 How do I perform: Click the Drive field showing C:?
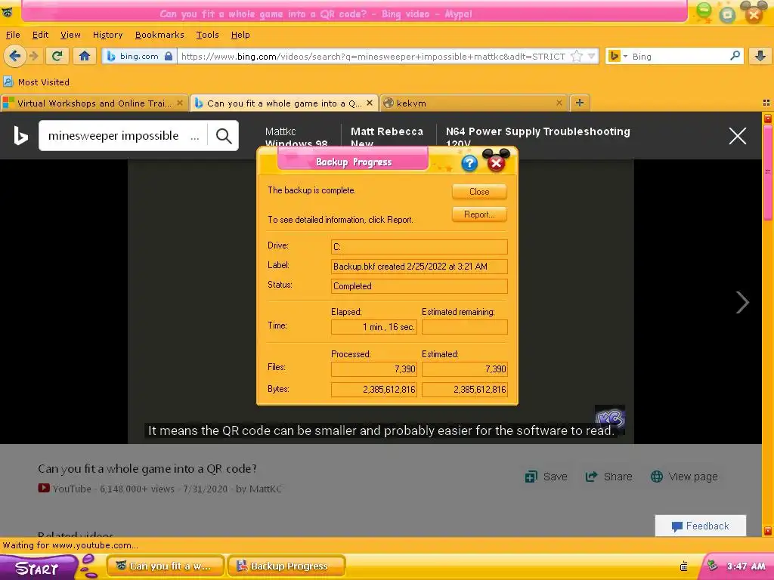tap(419, 247)
